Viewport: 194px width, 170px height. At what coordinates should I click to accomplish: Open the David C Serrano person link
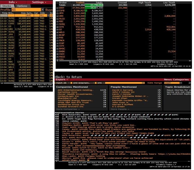click(122, 90)
